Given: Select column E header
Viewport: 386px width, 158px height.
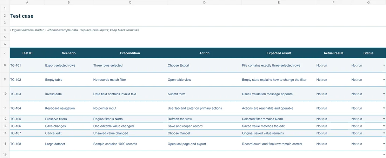Looking at the screenshot, I should pos(279,2).
